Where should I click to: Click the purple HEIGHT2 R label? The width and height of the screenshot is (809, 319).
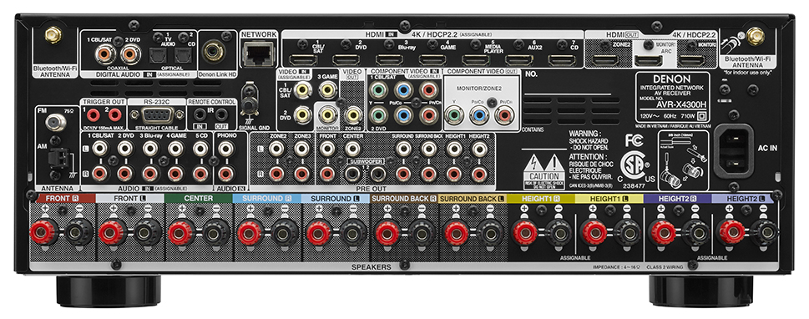coord(677,198)
